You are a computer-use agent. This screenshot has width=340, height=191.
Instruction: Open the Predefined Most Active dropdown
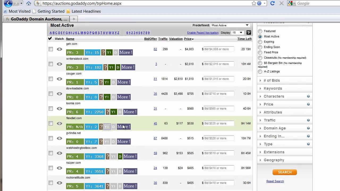point(230,25)
